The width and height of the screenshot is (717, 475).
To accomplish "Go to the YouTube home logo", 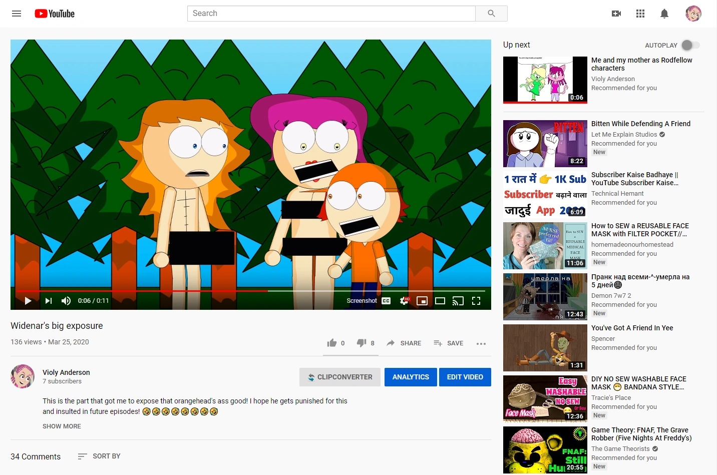I will pyautogui.click(x=55, y=14).
